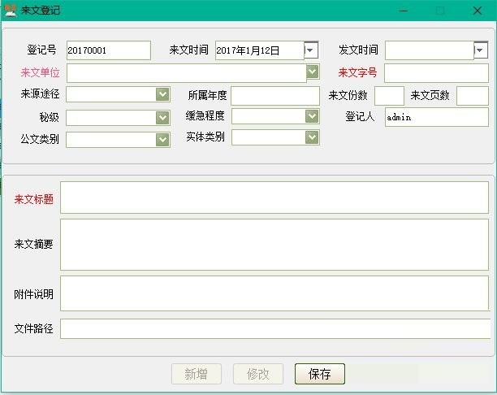Click the red 来文字号 label
This screenshot has width=497, height=395.
point(357,72)
